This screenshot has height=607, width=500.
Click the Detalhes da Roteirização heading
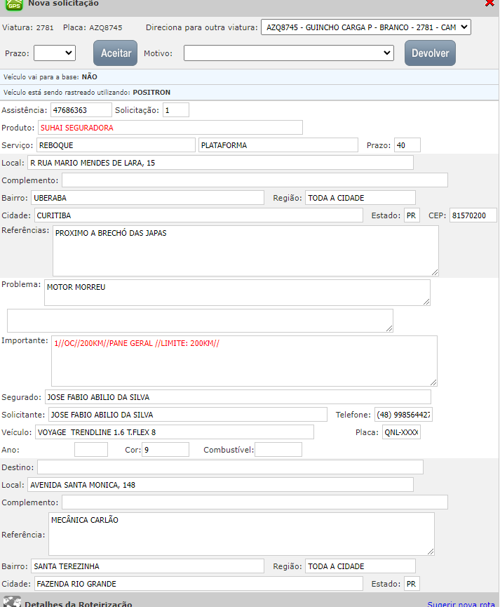tap(78, 603)
